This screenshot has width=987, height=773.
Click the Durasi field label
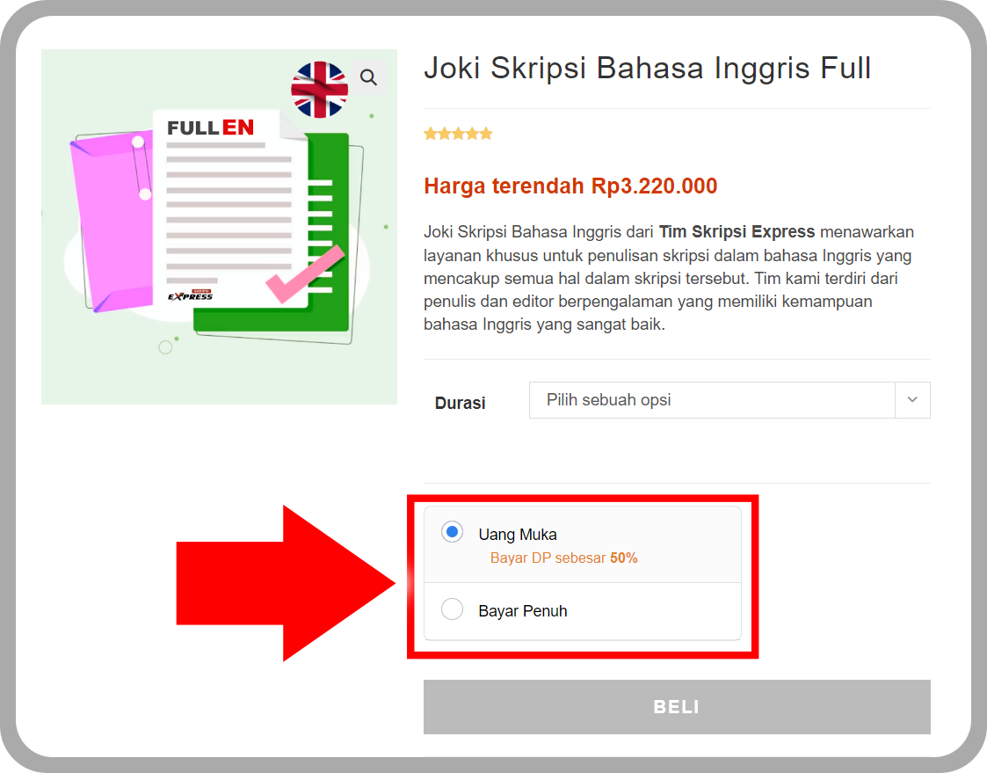pyautogui.click(x=461, y=403)
